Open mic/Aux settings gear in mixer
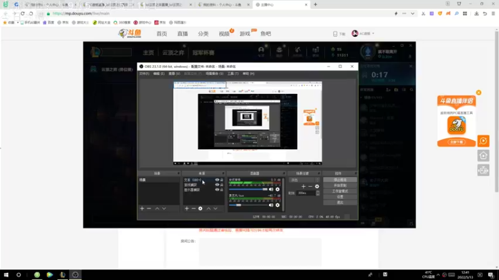The height and width of the screenshot is (280, 499). tap(278, 205)
